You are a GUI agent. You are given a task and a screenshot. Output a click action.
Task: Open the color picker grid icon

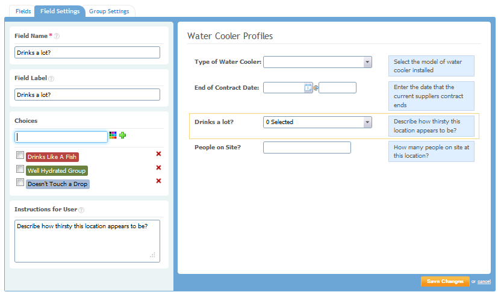(113, 136)
